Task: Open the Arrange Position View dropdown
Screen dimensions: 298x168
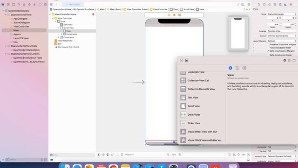Action: tap(282, 31)
